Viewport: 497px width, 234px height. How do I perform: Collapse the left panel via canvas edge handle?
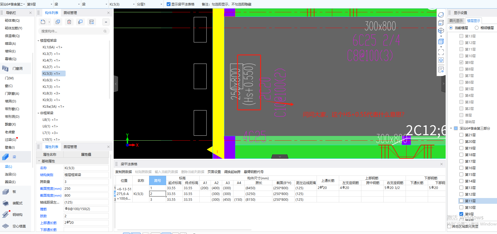116,84
